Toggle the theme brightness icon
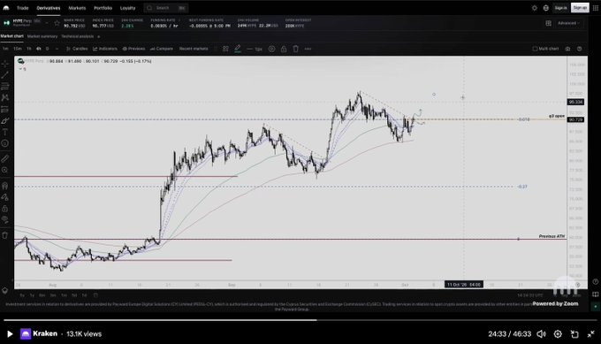 [x=535, y=8]
